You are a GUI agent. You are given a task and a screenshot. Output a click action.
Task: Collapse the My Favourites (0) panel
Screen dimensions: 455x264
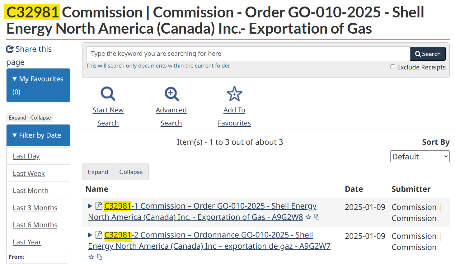click(x=38, y=85)
